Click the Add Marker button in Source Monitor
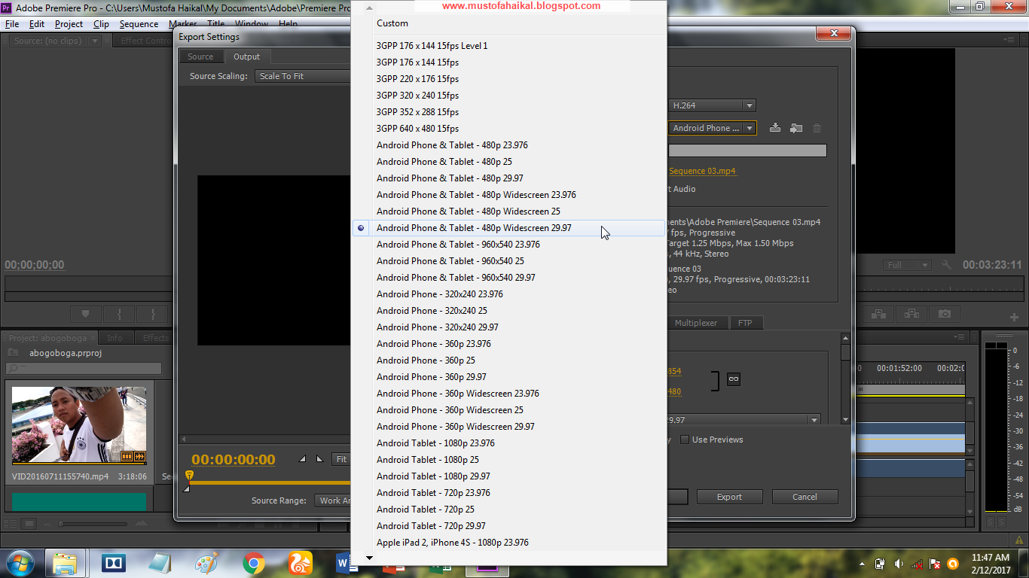The image size is (1029, 578). [85, 314]
